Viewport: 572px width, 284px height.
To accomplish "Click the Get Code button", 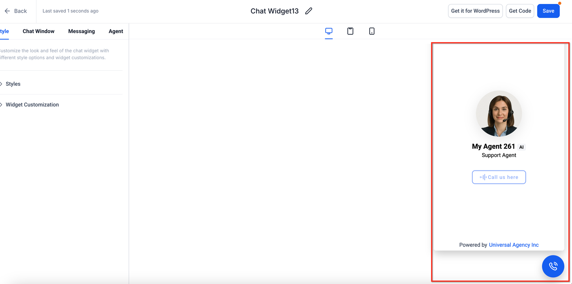I will [x=520, y=11].
